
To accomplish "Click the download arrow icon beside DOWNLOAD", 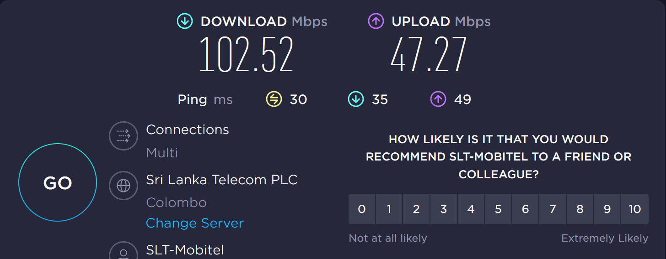I will tap(185, 21).
